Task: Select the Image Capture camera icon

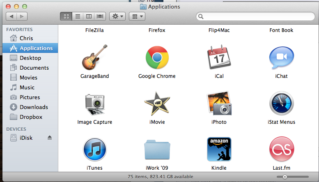Action: (95, 104)
